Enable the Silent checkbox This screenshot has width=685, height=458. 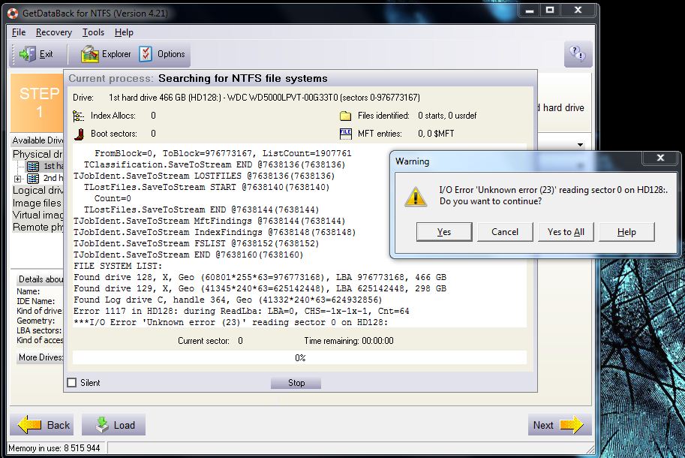(x=71, y=383)
